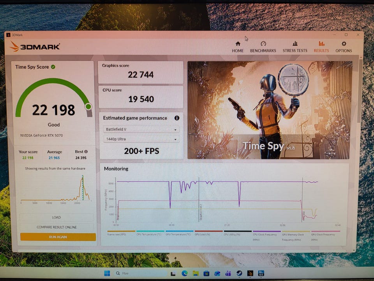Viewport: 374px width, 281px height.
Task: Toggle GPU Memory Clock Frequency legend
Action: pyautogui.click(x=296, y=236)
